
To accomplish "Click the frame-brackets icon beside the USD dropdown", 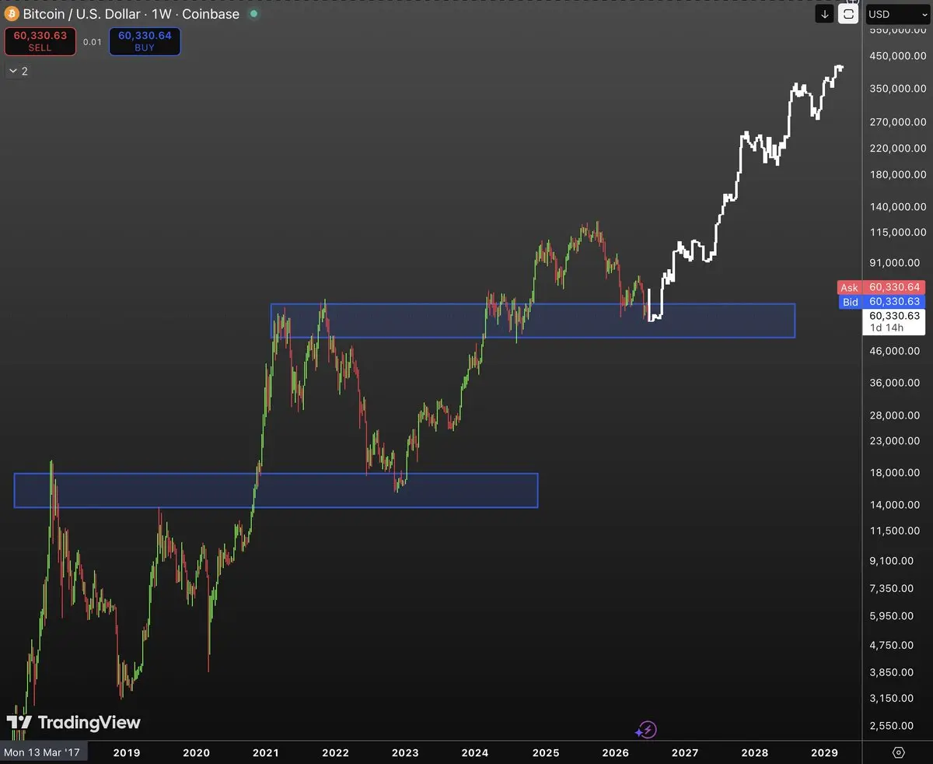I will (849, 14).
